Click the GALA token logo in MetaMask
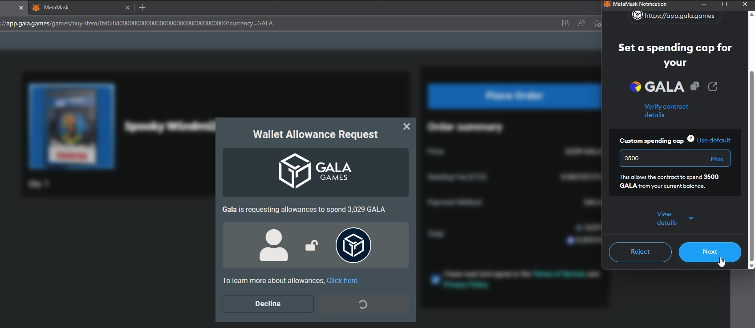This screenshot has height=328, width=755. [x=635, y=87]
